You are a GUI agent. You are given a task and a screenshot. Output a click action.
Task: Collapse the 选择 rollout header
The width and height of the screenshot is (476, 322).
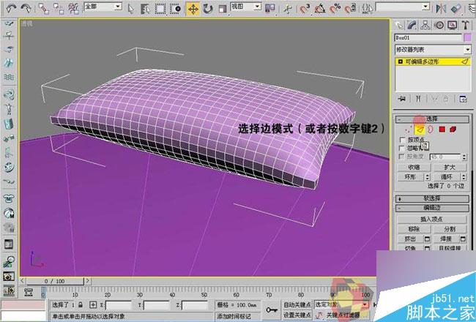[432, 119]
